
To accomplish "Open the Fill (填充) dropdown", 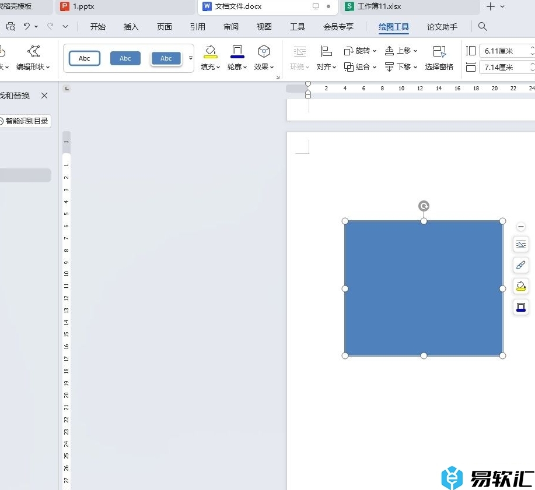I will 210,67.
